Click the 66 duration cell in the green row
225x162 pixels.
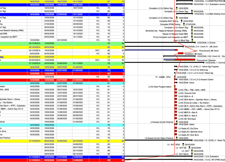tap(123, 43)
